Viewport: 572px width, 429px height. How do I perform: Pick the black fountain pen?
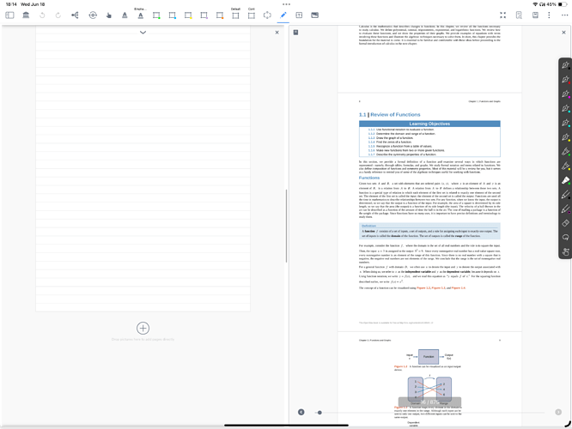(x=565, y=65)
